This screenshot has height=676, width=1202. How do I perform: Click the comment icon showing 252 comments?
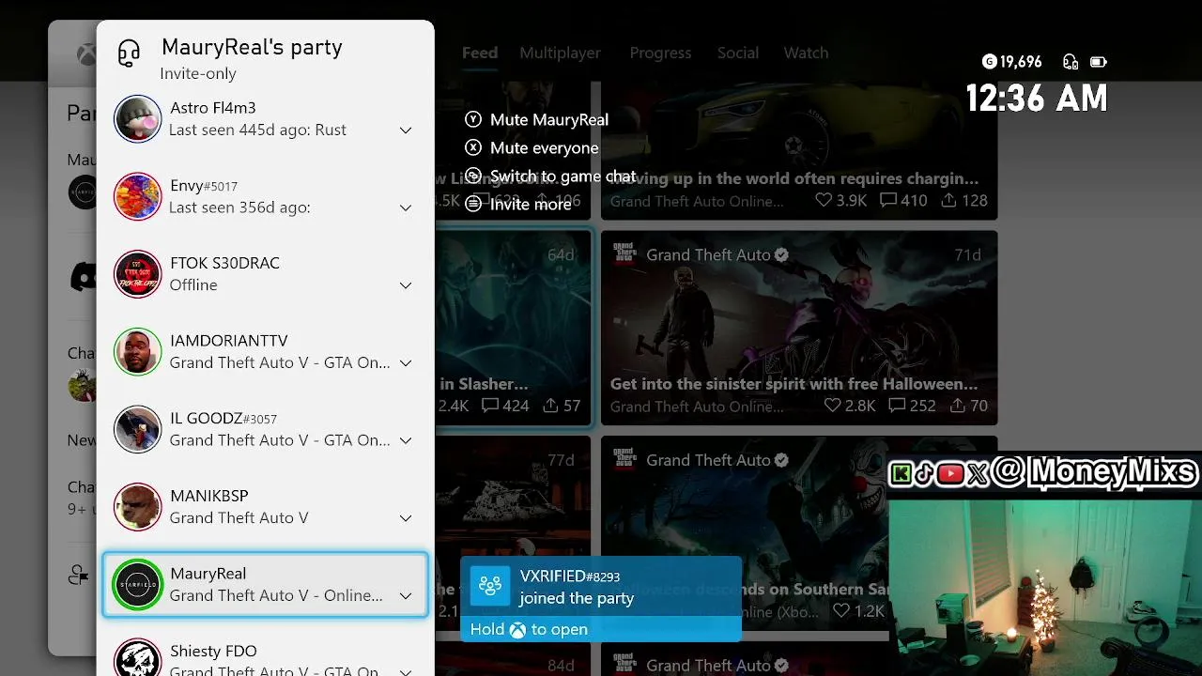[896, 406]
